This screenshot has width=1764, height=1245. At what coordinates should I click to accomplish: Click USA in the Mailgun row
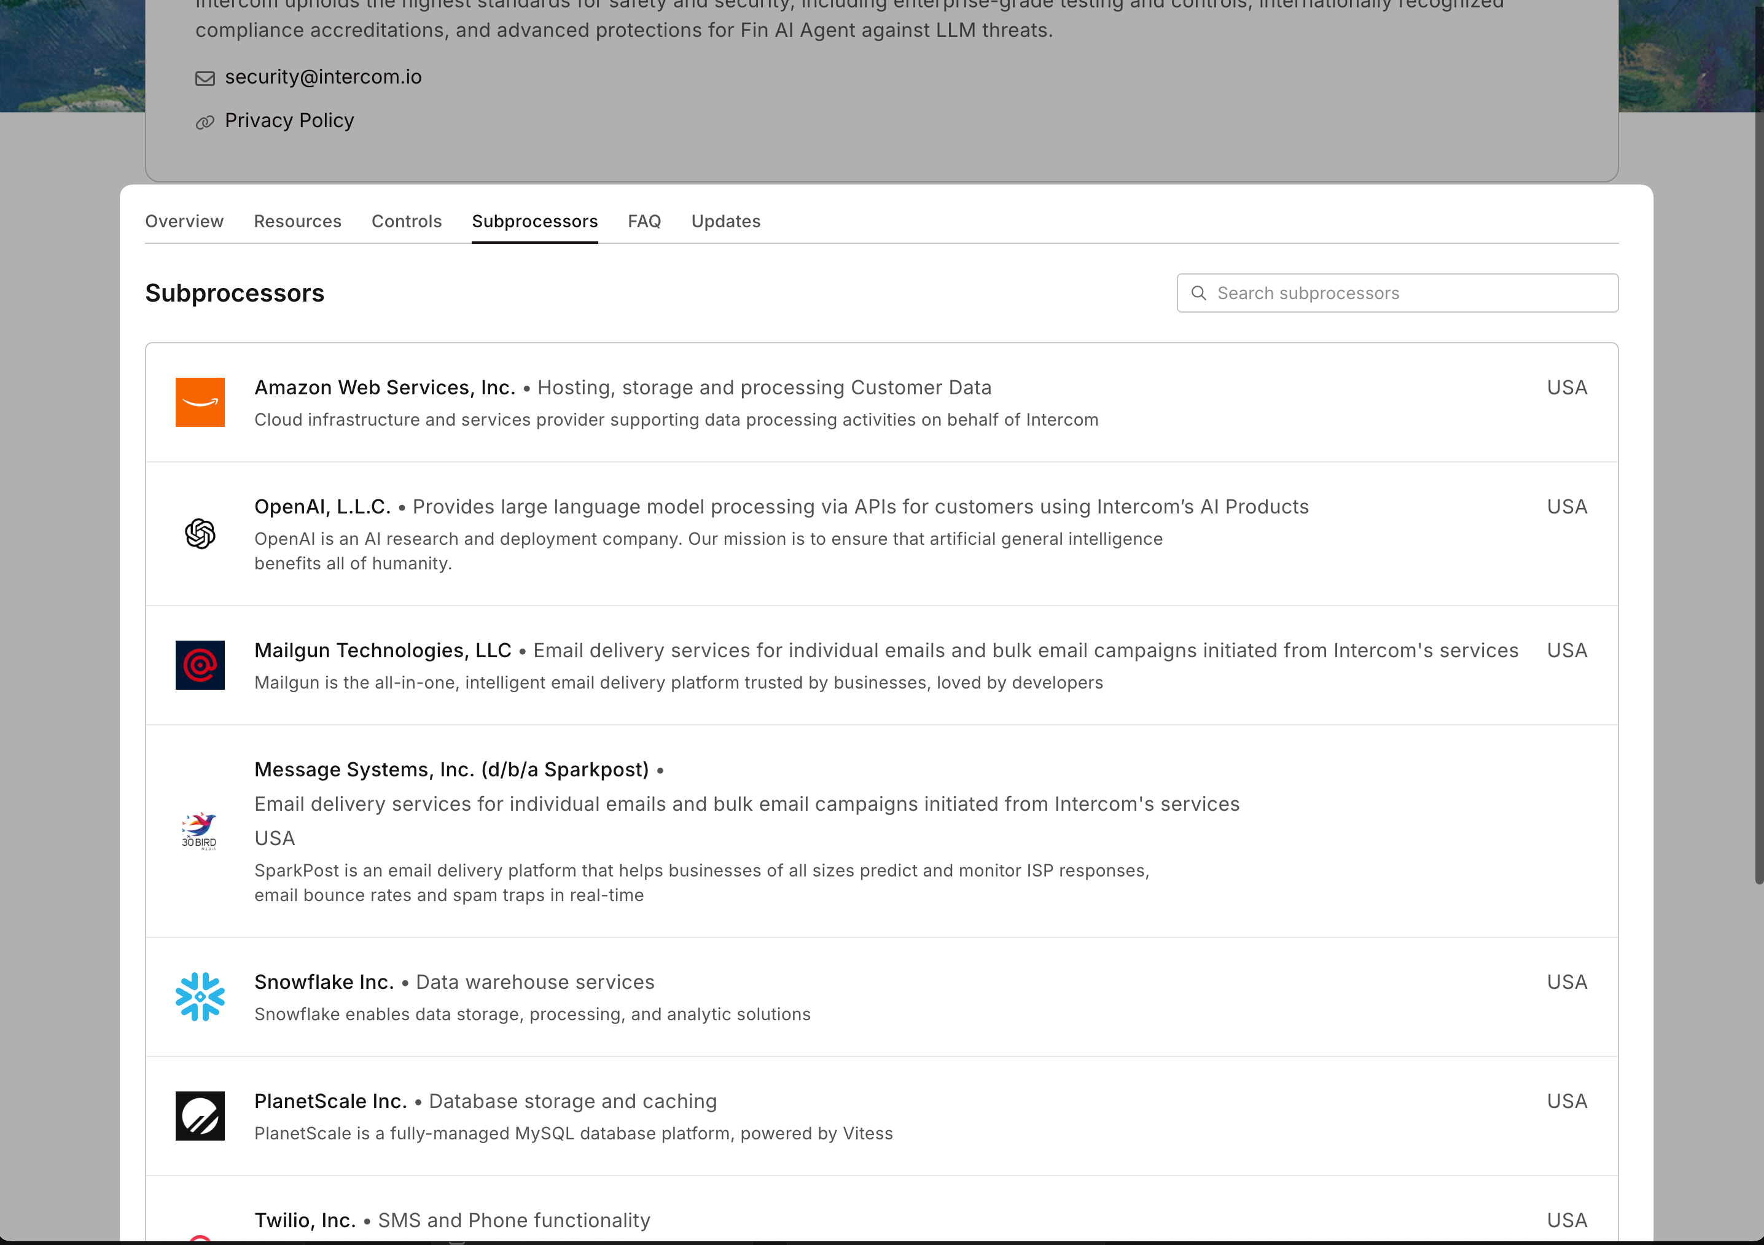(1567, 650)
